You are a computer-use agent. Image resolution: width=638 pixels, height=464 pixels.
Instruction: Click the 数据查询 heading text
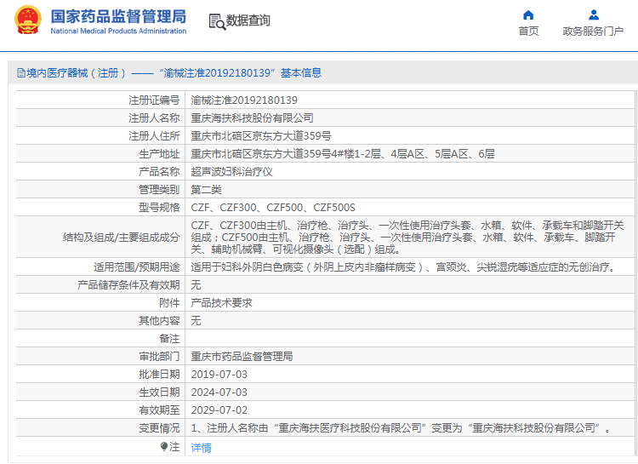[248, 21]
